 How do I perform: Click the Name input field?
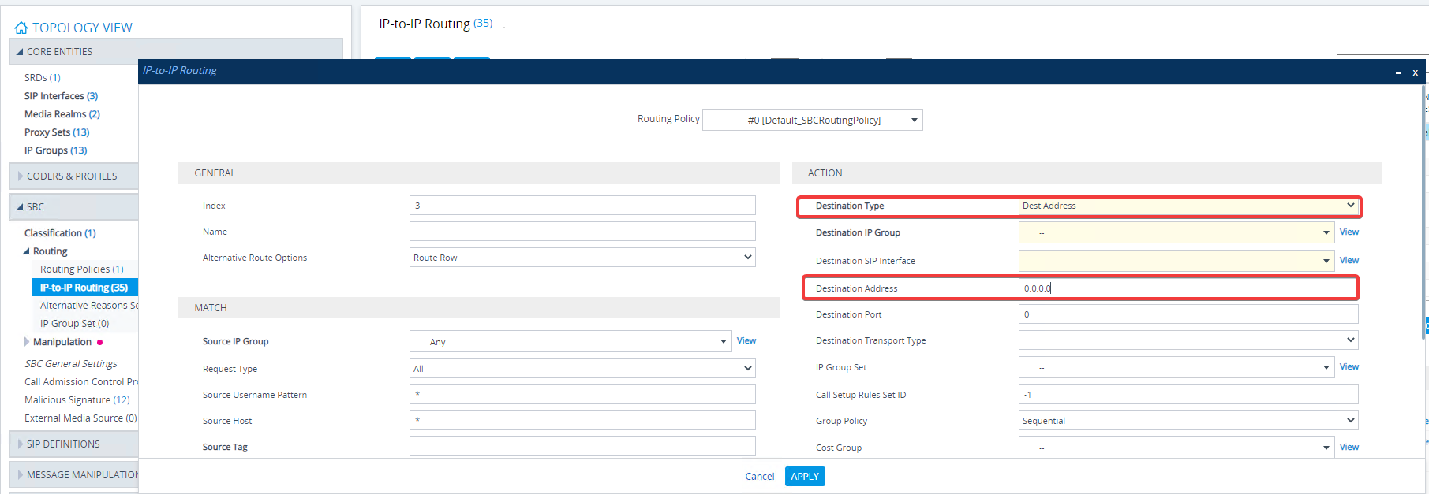tap(582, 232)
